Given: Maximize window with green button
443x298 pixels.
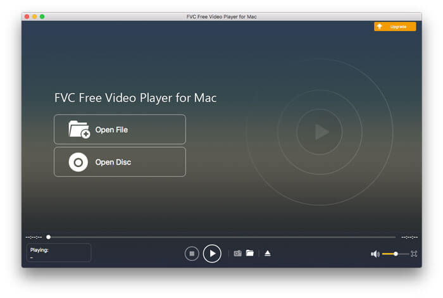Looking at the screenshot, I should [x=42, y=16].
